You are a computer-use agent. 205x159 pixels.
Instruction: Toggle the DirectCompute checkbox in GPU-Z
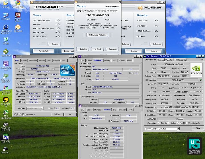pos(186,123)
